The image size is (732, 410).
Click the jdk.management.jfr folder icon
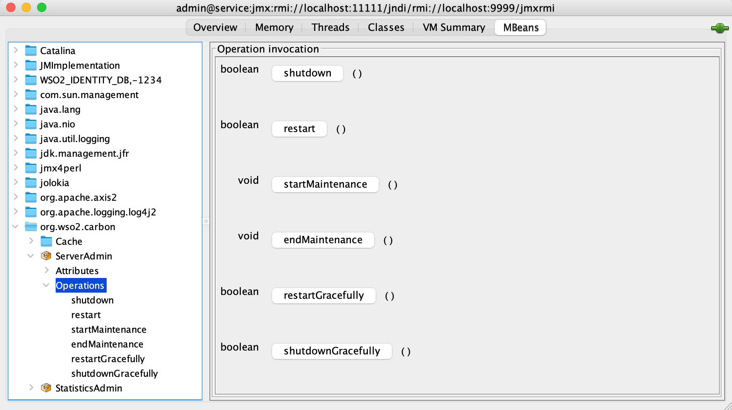[31, 153]
